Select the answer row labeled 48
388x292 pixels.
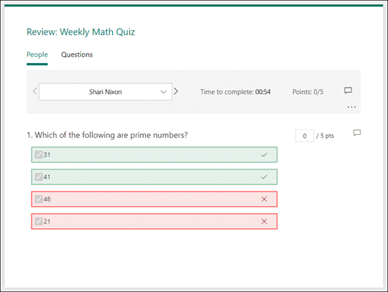tap(154, 199)
